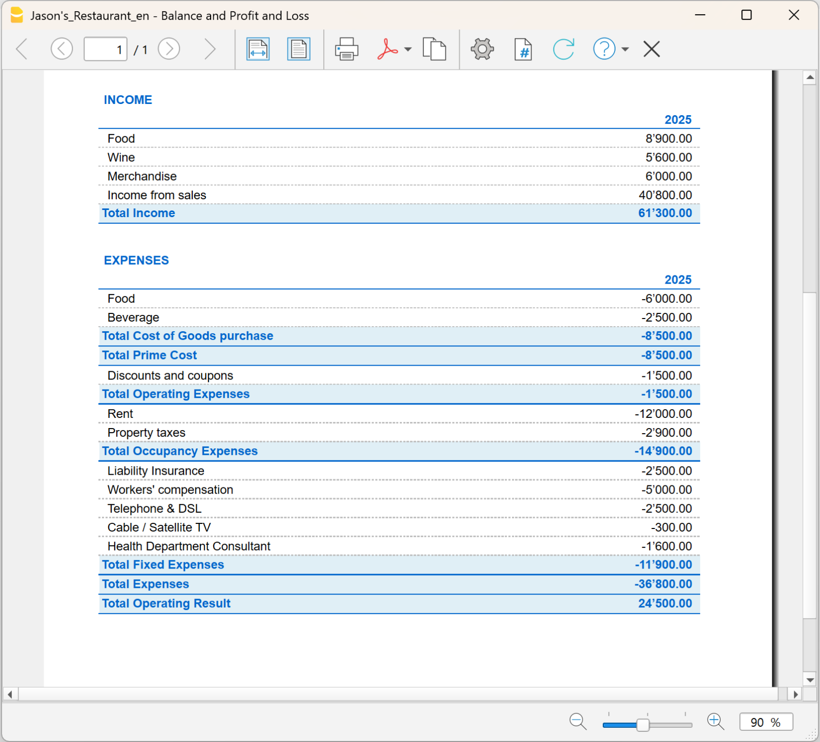820x742 pixels.
Task: Print the profit and loss report
Action: [x=347, y=49]
